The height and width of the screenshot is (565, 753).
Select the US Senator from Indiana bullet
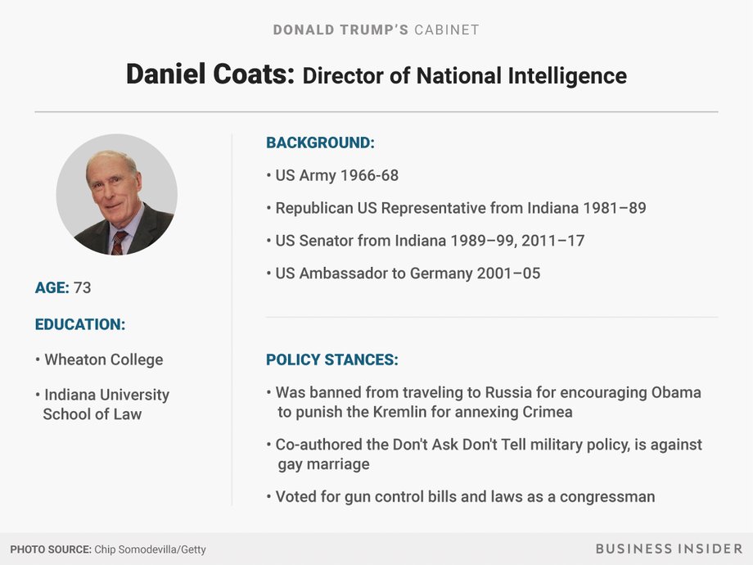click(x=426, y=241)
